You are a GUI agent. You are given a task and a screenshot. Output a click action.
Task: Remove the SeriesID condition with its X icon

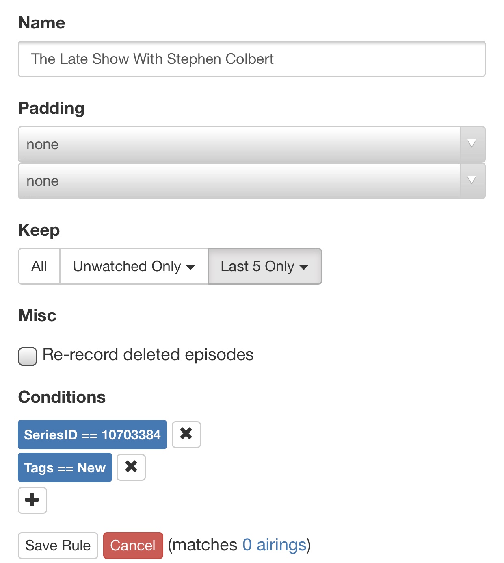186,434
